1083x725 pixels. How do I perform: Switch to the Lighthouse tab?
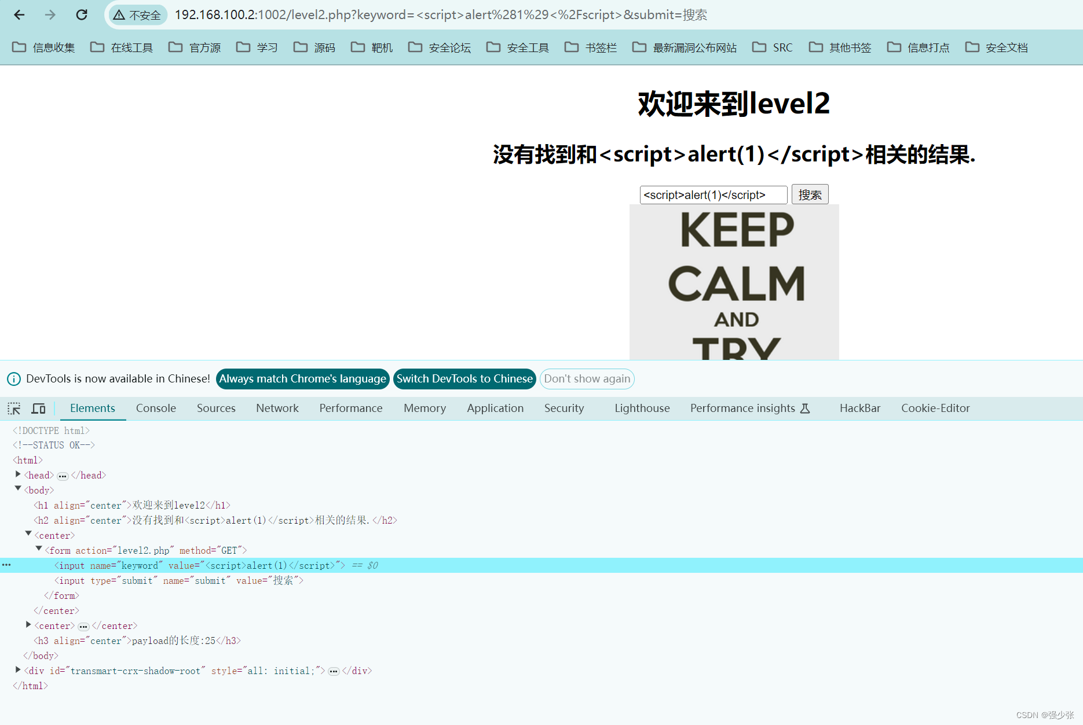pyautogui.click(x=642, y=408)
